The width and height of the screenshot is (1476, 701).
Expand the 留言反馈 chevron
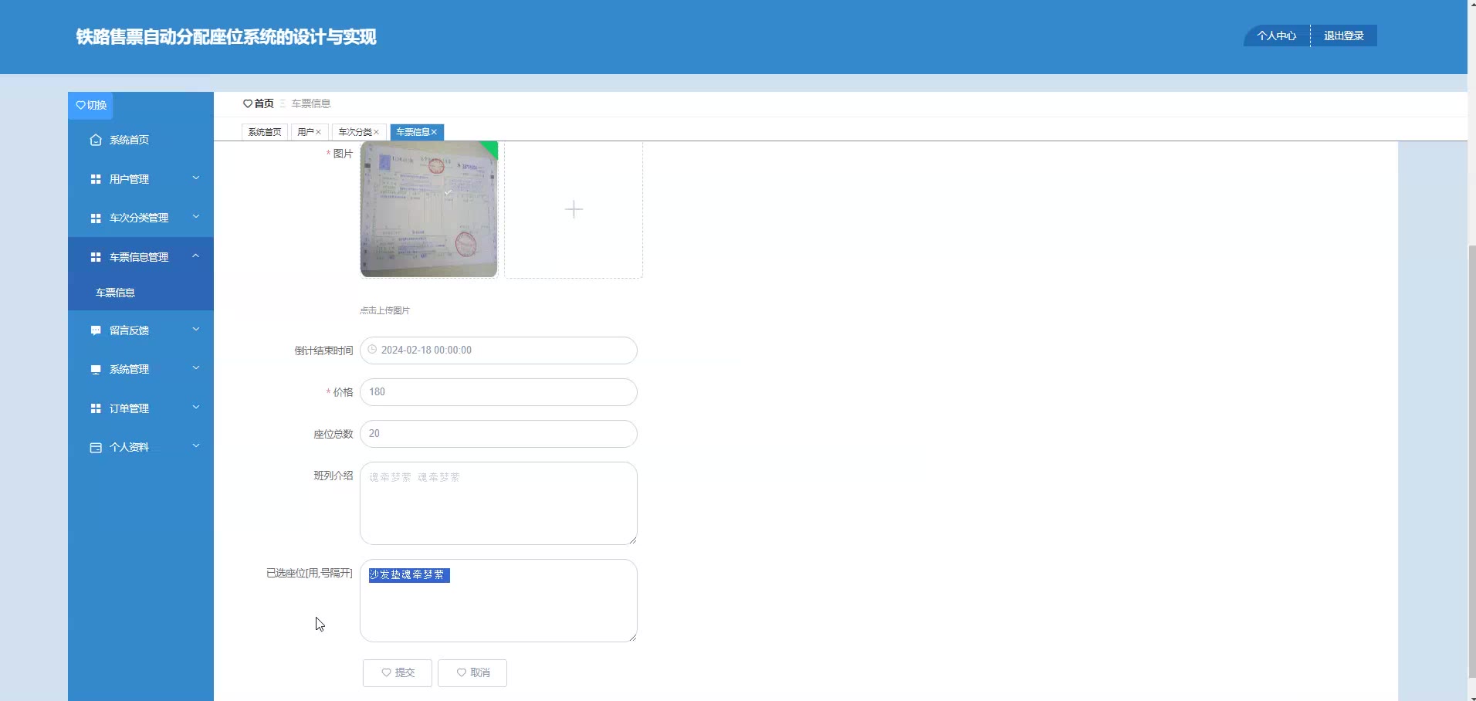coord(196,330)
